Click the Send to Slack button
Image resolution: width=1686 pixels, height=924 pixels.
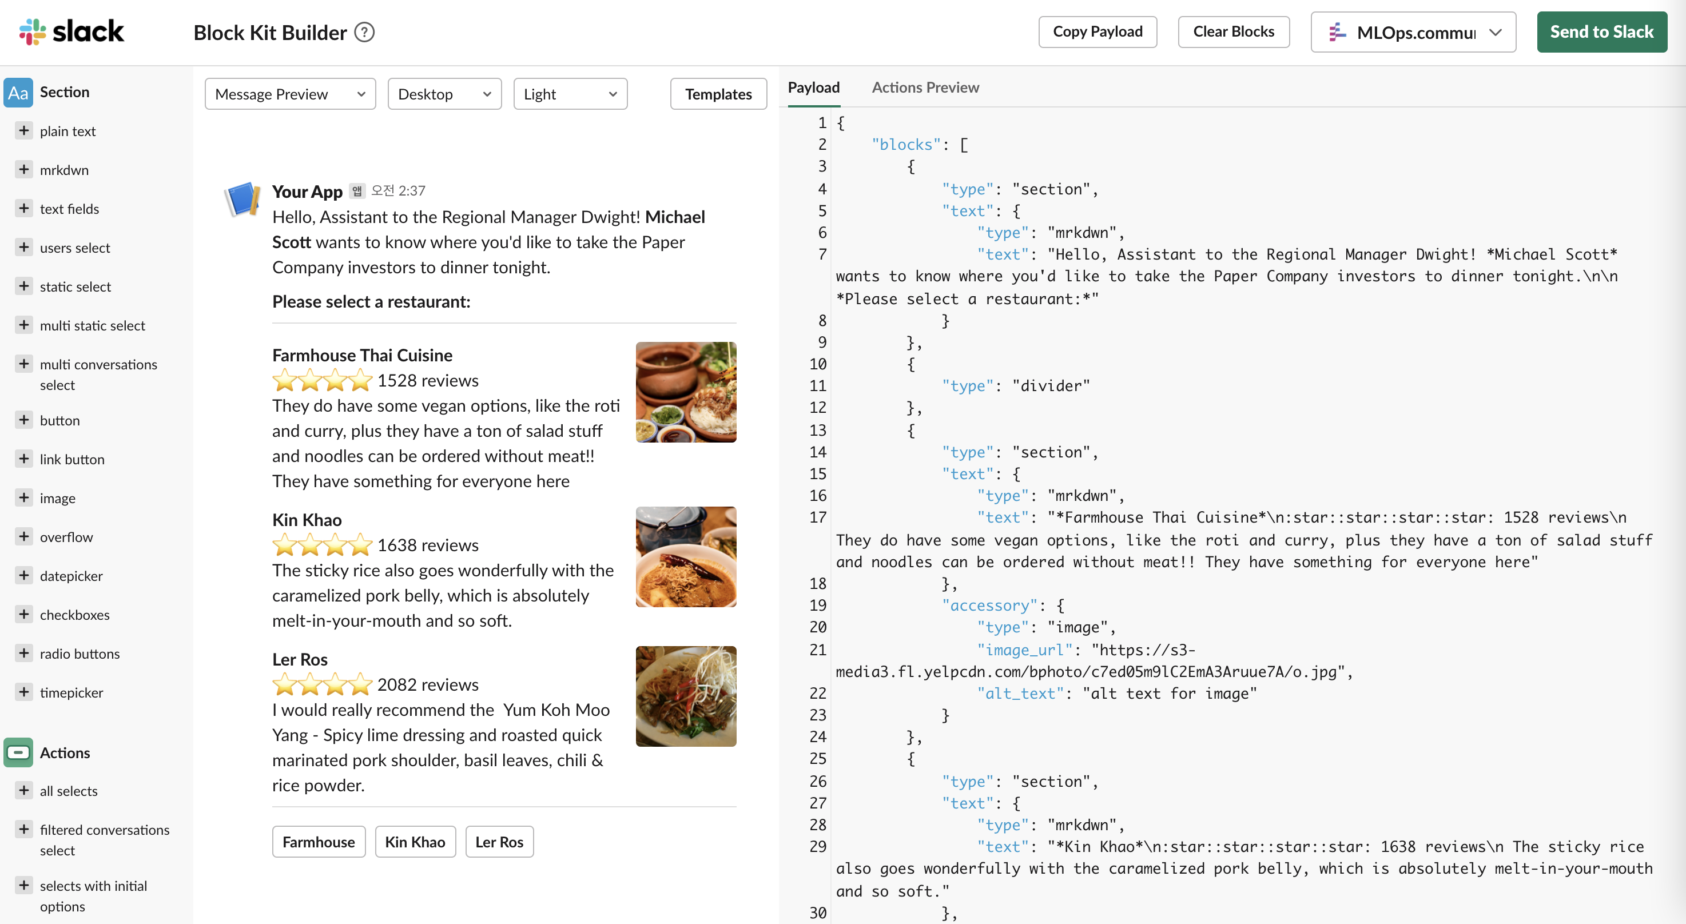coord(1601,32)
